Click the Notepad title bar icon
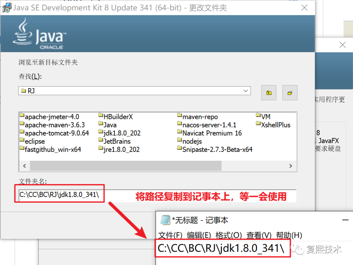Screen dimensions: 353x265 pyautogui.click(x=165, y=220)
